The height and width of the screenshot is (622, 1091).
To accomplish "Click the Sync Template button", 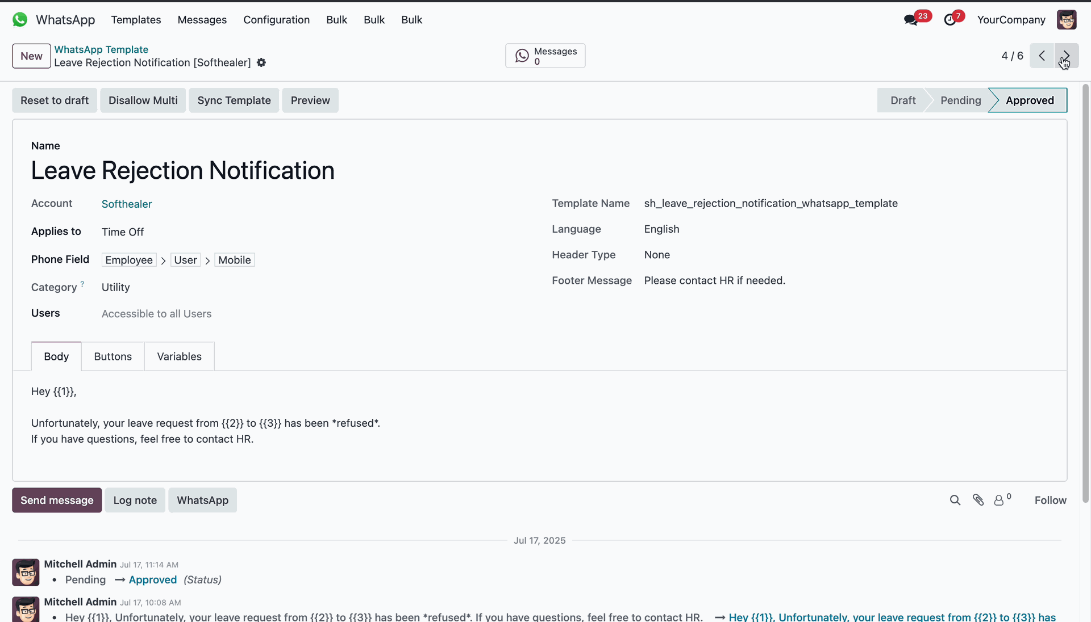I will [234, 100].
